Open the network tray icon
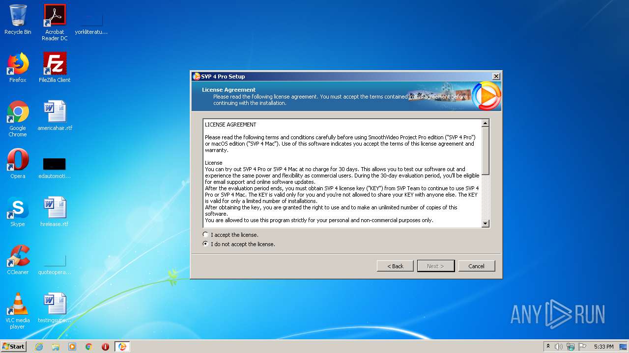 tap(571, 347)
